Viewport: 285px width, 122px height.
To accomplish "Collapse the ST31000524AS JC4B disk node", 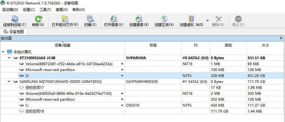I will 9,58.
